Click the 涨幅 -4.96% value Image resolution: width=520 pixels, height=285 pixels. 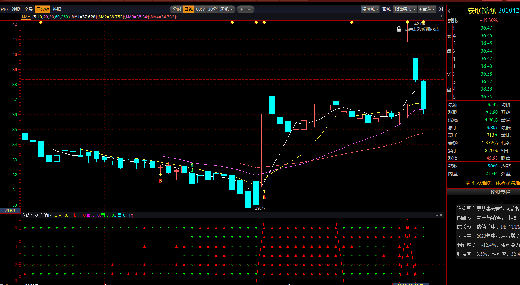490,120
